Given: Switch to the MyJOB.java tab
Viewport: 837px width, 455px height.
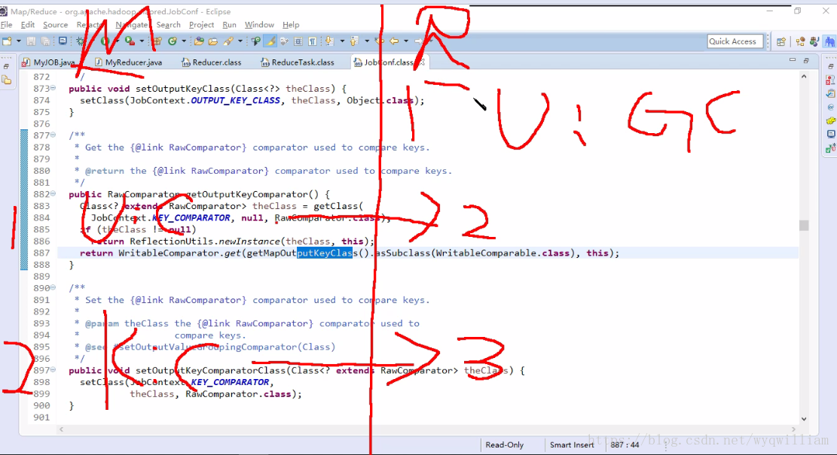Looking at the screenshot, I should [x=48, y=62].
